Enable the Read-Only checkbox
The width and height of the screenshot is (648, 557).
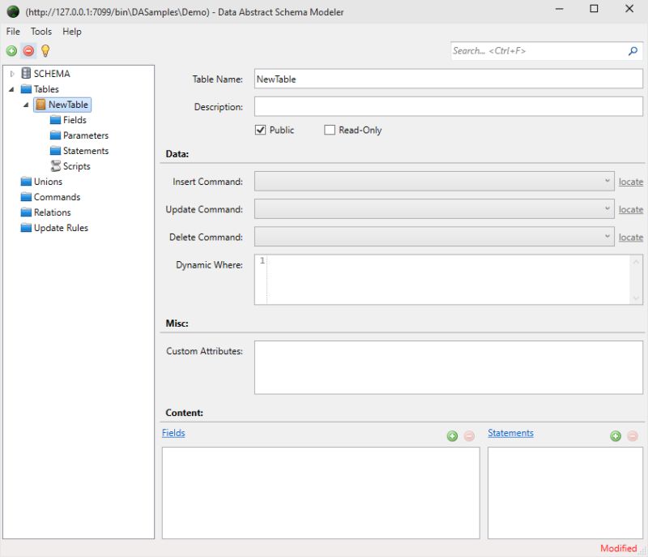click(330, 130)
